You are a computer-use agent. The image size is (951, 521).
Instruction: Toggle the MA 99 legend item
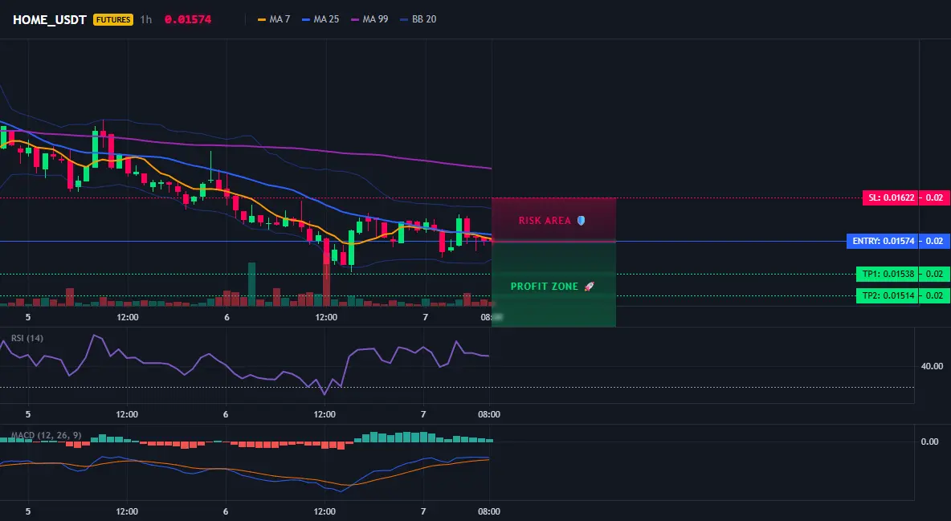coord(370,19)
